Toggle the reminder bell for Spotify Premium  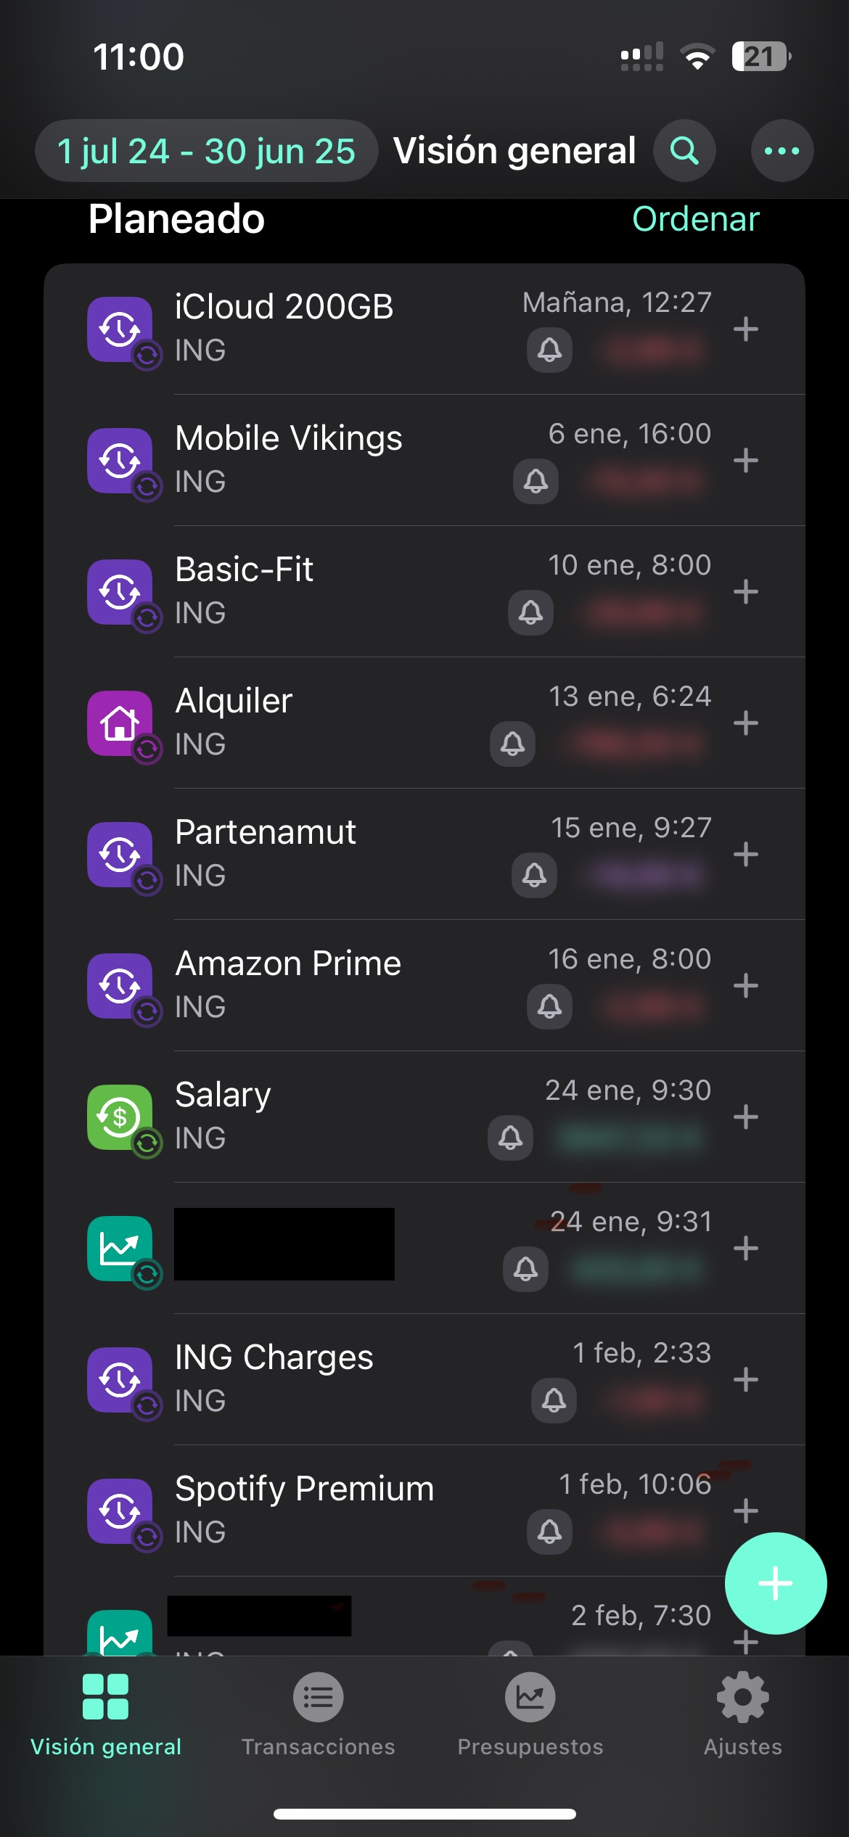(x=549, y=1532)
